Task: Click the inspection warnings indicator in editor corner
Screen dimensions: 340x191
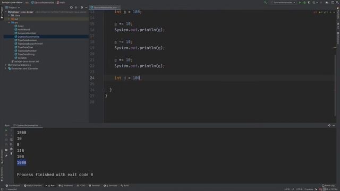Action: pos(321,12)
